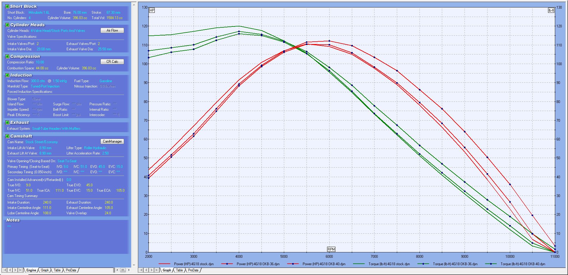Image resolution: width=568 pixels, height=275 pixels.
Task: Open Manifold Type Tuned-Port Injection selector
Action: pos(45,86)
